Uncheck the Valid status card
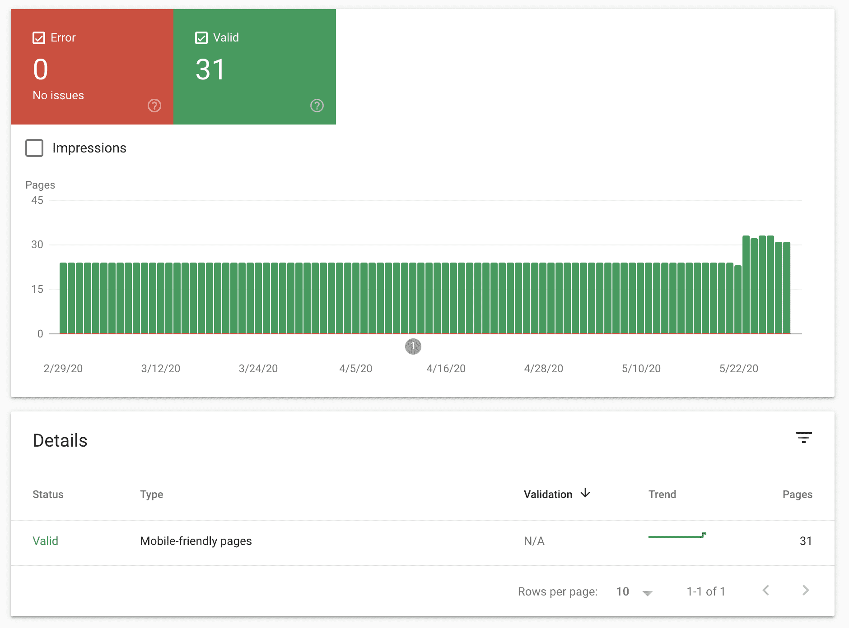The width and height of the screenshot is (849, 628). [x=201, y=37]
